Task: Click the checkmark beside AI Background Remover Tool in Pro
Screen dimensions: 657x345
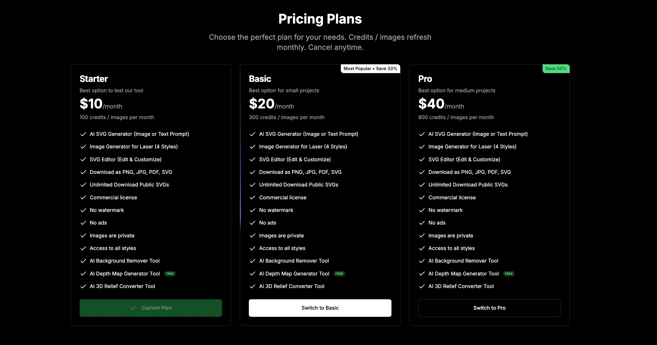Action: click(422, 261)
